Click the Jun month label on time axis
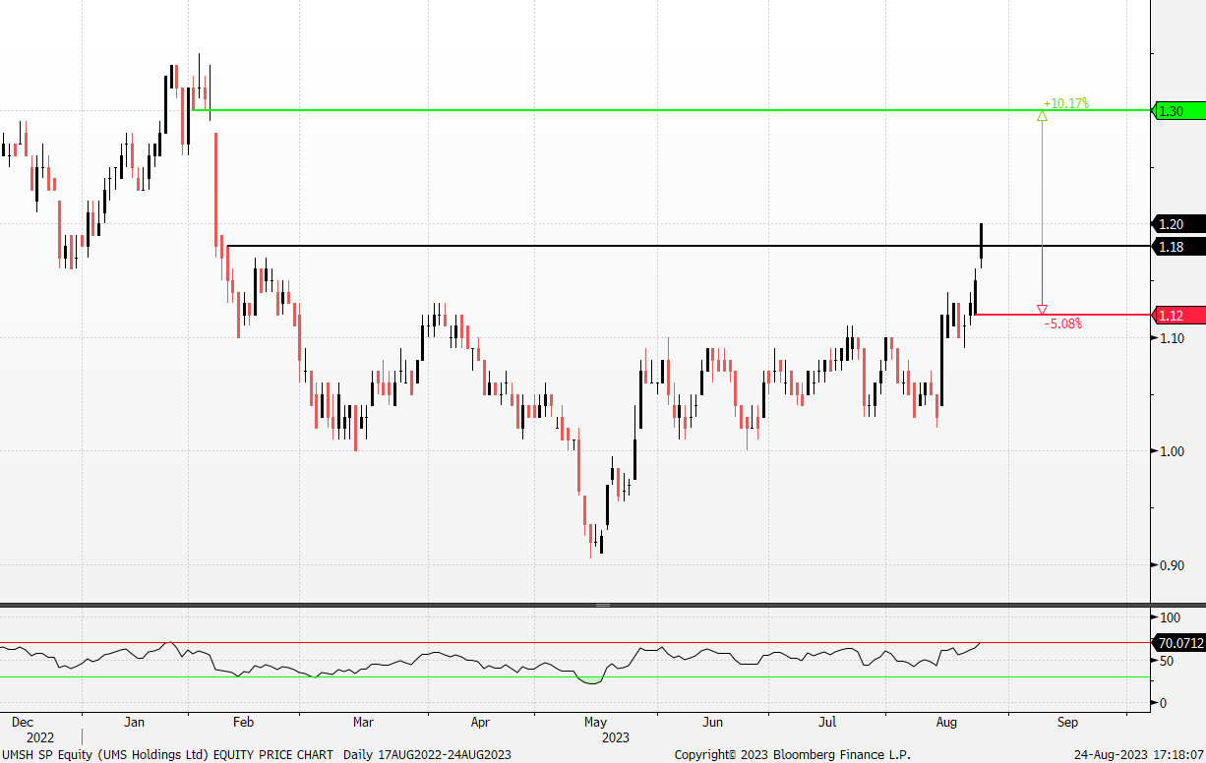 (x=713, y=722)
